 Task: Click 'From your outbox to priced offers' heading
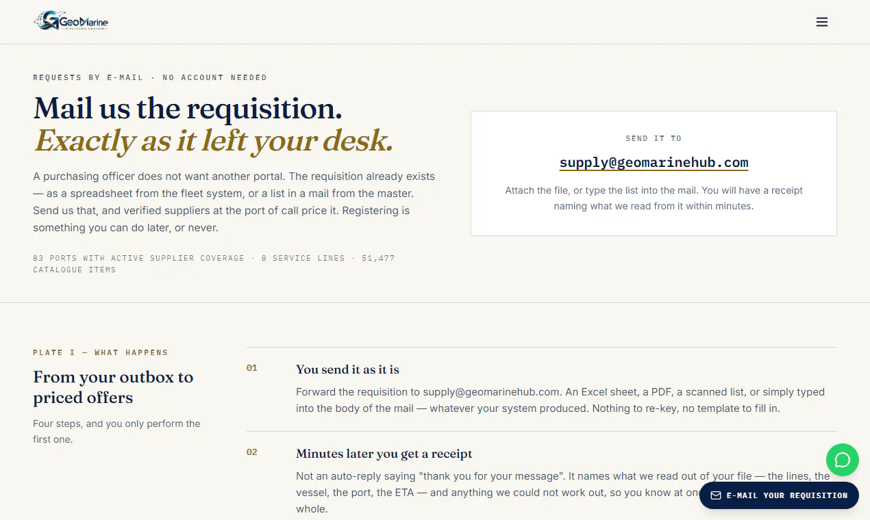[113, 387]
